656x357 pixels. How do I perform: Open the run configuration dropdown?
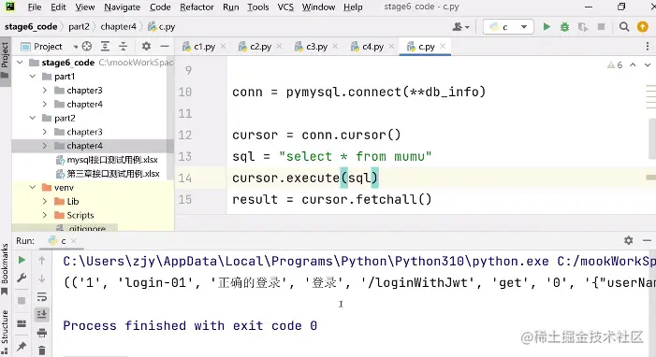point(508,27)
